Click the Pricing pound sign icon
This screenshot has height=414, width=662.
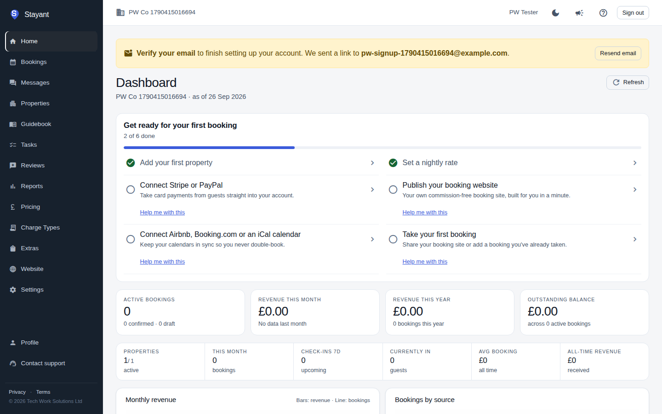[x=13, y=207]
